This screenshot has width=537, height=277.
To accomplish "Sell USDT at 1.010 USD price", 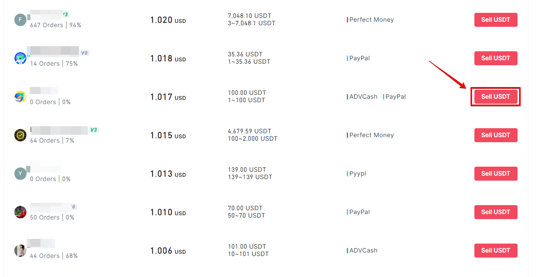I will (496, 212).
